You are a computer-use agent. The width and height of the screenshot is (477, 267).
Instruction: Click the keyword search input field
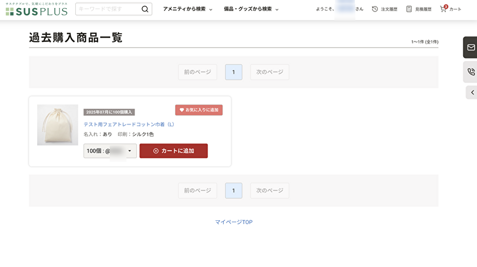[108, 9]
